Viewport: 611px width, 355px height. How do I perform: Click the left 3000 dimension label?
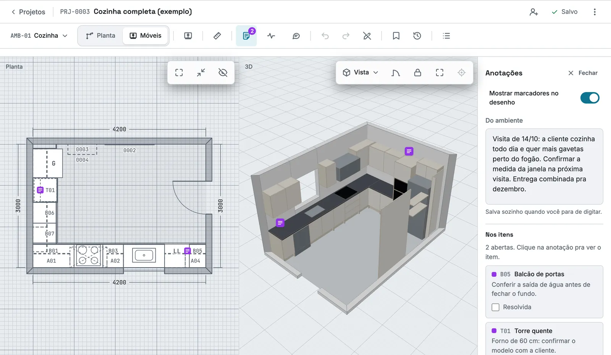pyautogui.click(x=18, y=206)
